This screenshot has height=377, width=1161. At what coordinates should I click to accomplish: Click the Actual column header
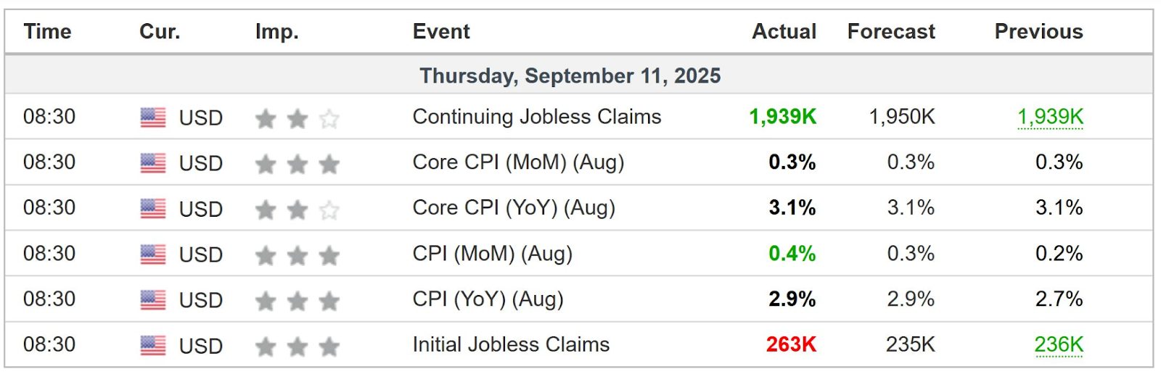(x=784, y=32)
